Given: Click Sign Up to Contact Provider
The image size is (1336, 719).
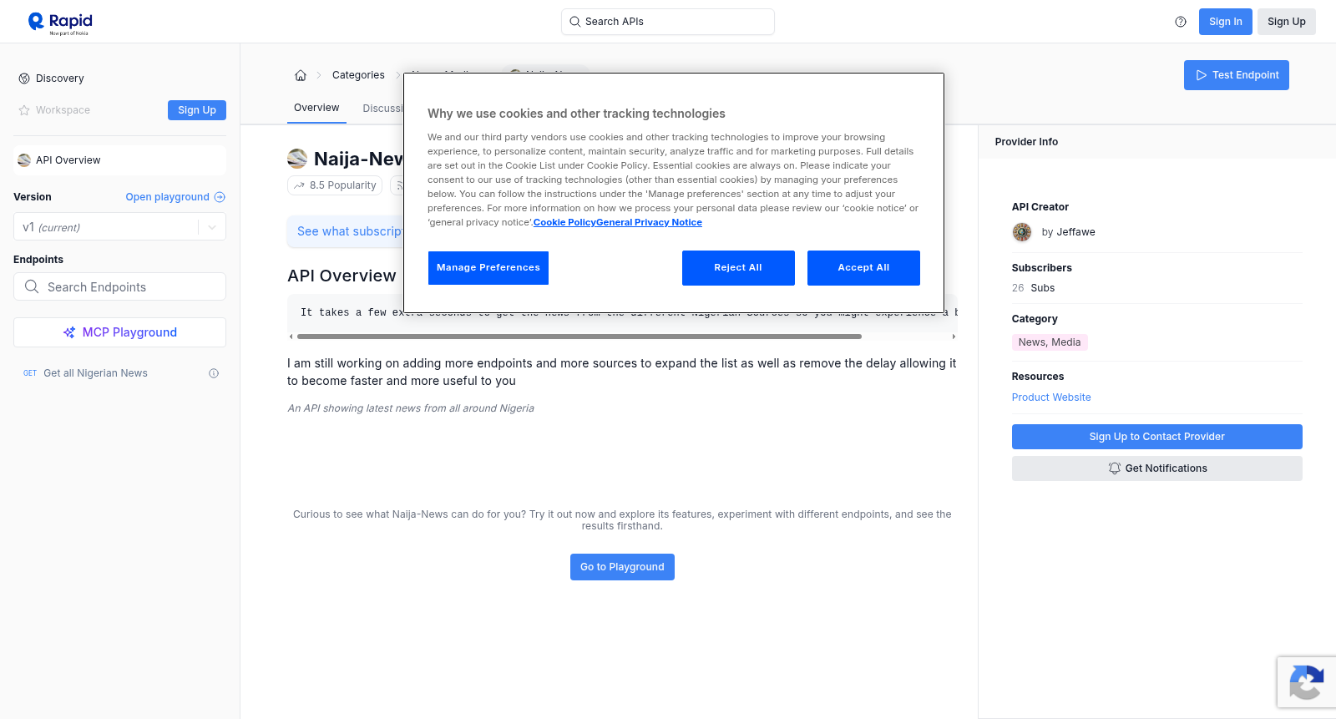Looking at the screenshot, I should (x=1157, y=437).
